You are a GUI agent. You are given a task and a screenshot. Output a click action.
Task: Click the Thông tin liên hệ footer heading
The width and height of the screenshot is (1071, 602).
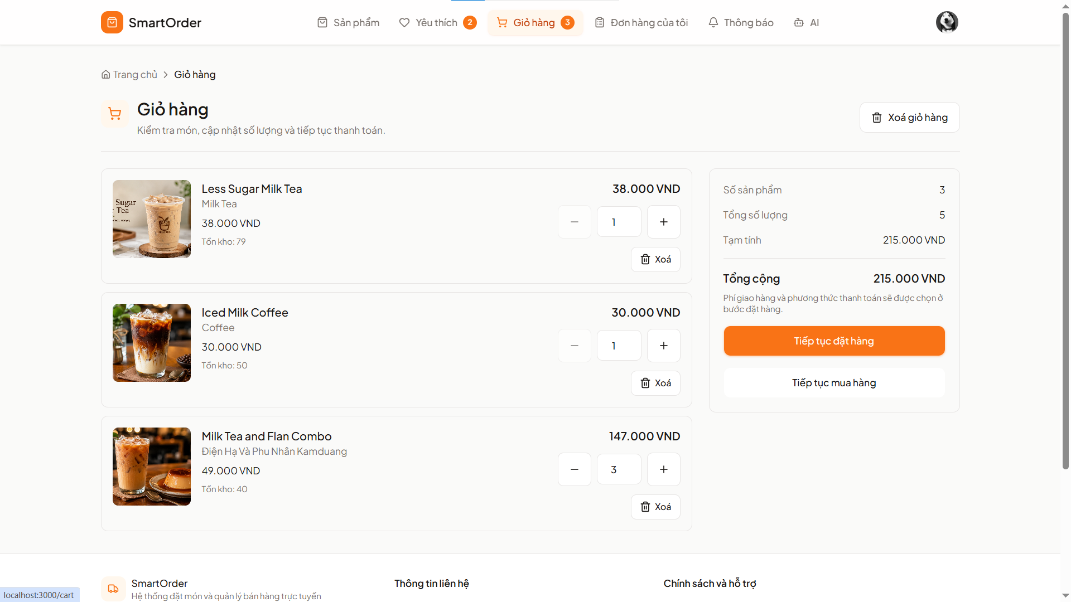point(431,584)
